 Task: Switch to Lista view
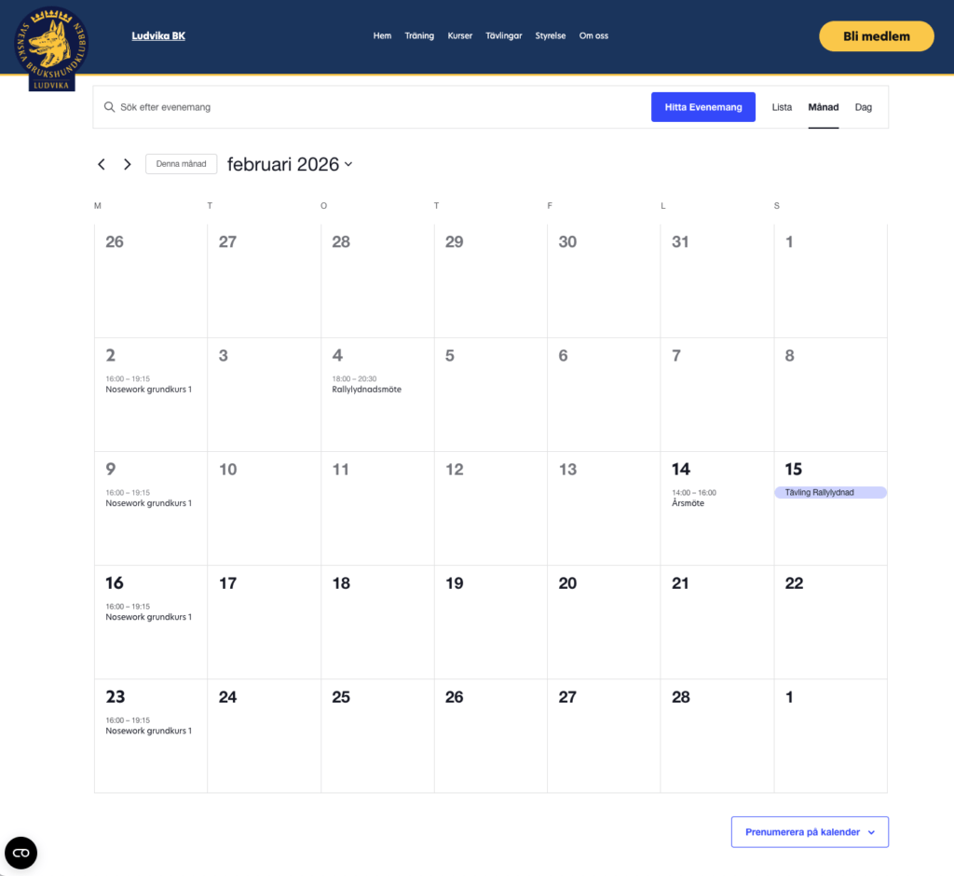coord(782,107)
